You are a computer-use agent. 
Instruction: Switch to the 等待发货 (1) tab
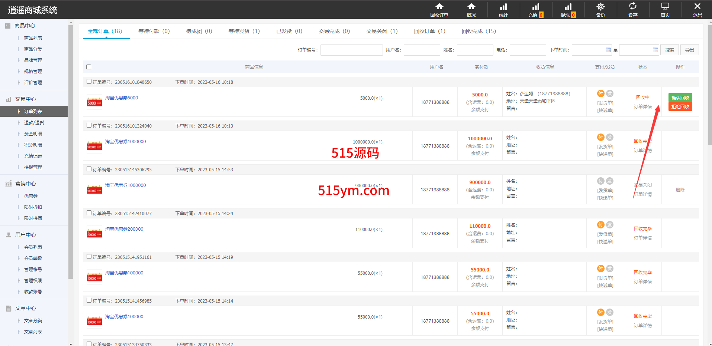[244, 31]
